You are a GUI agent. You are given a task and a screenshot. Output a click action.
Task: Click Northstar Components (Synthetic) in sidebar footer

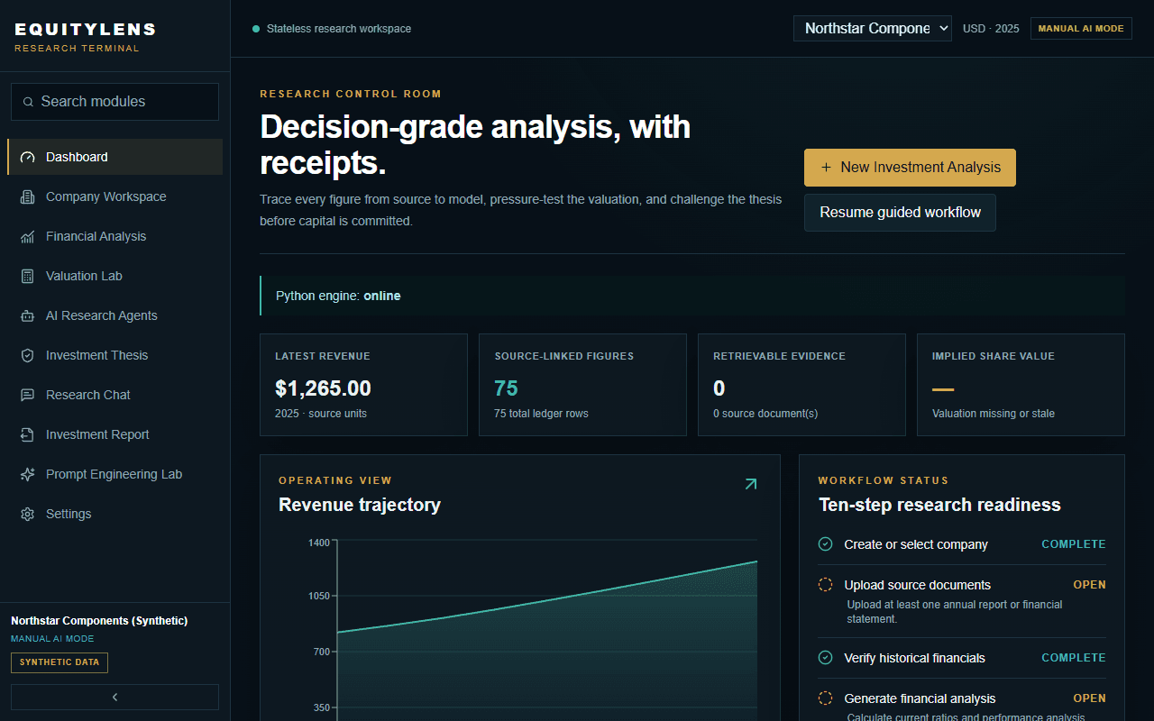pyautogui.click(x=99, y=621)
